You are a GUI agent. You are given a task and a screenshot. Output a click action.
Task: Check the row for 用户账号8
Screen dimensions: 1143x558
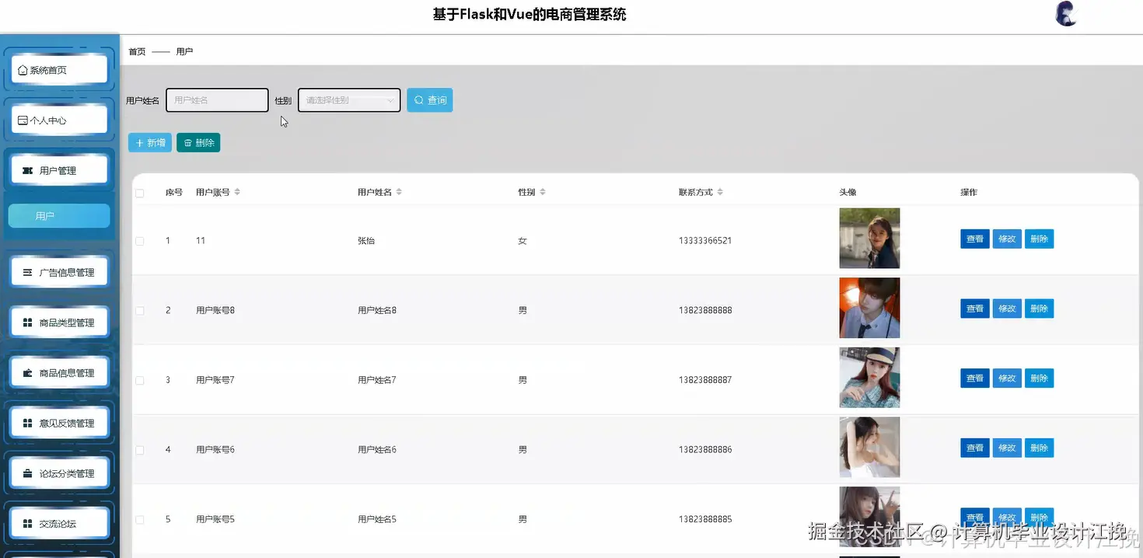(x=140, y=311)
